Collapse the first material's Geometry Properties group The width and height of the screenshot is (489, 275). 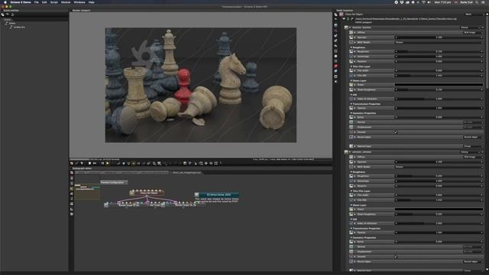(x=351, y=113)
